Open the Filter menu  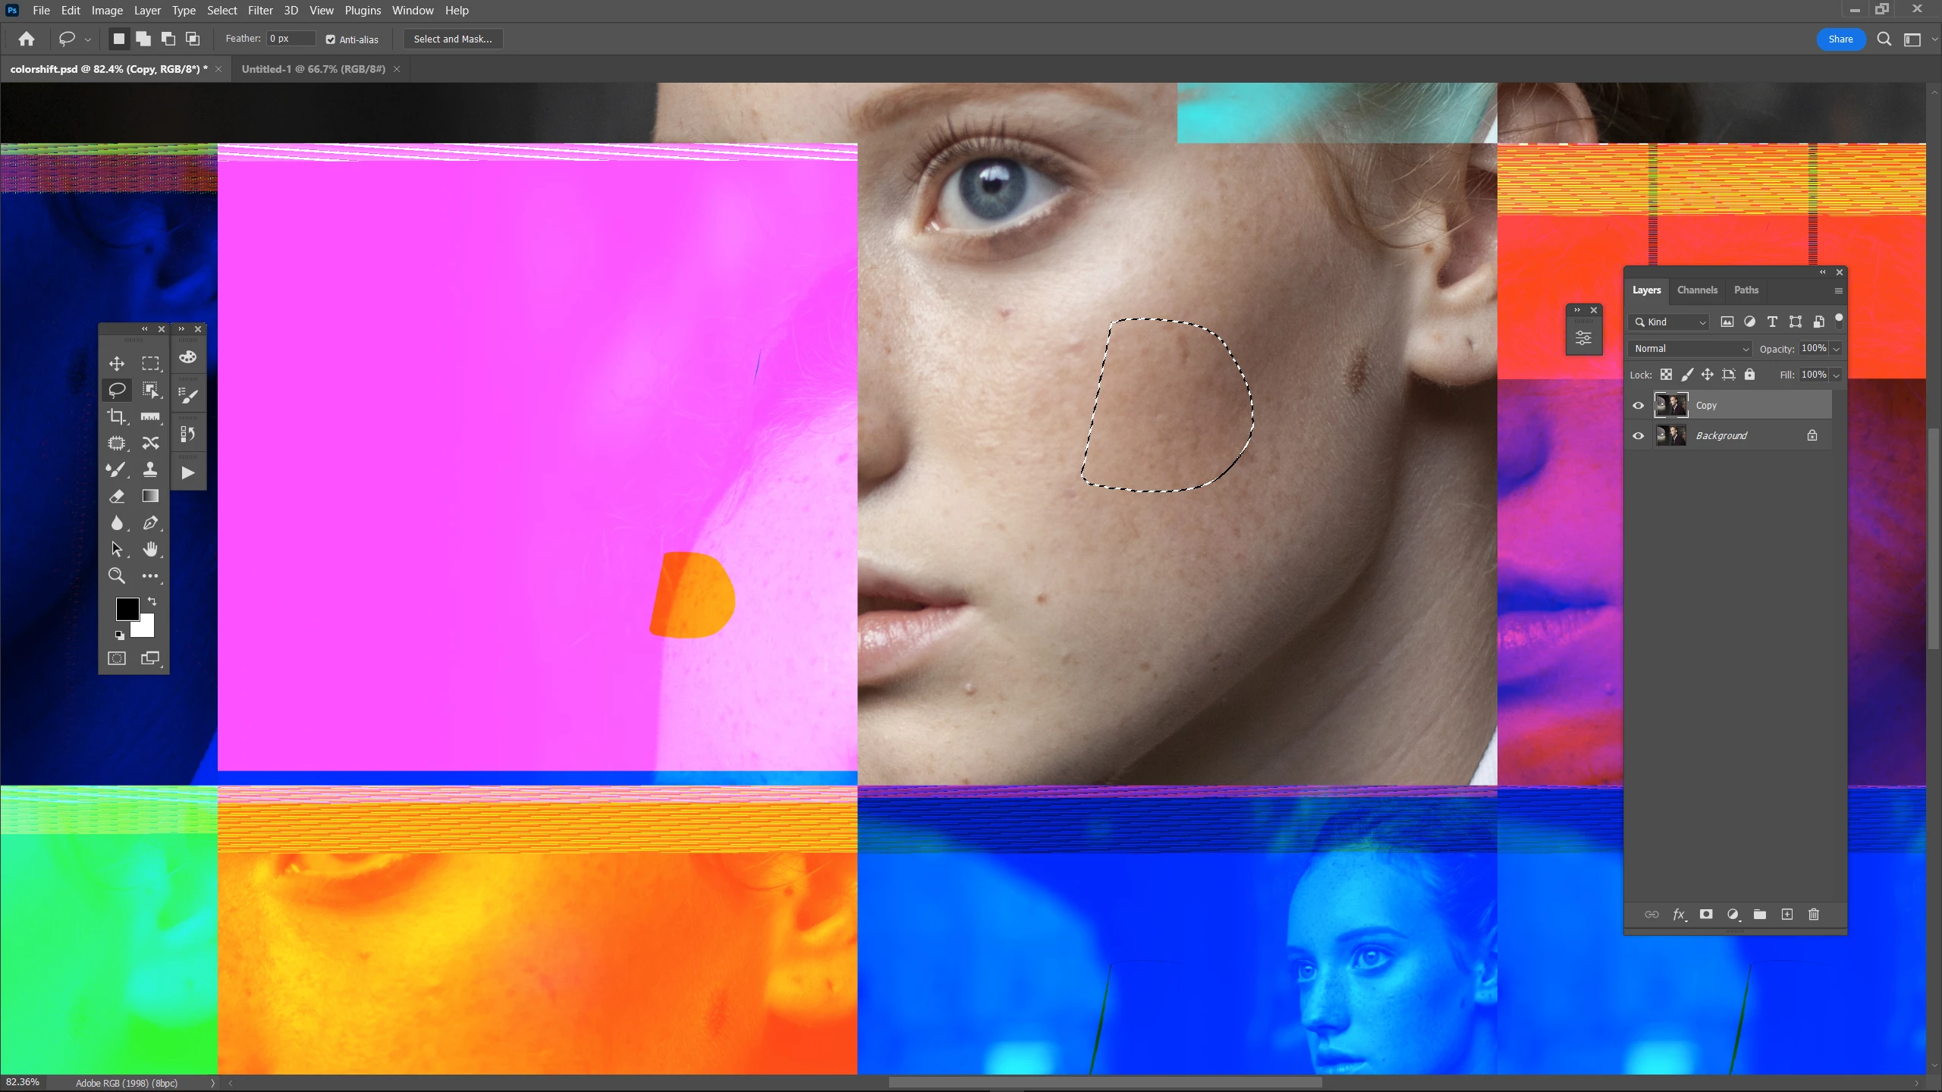(260, 11)
